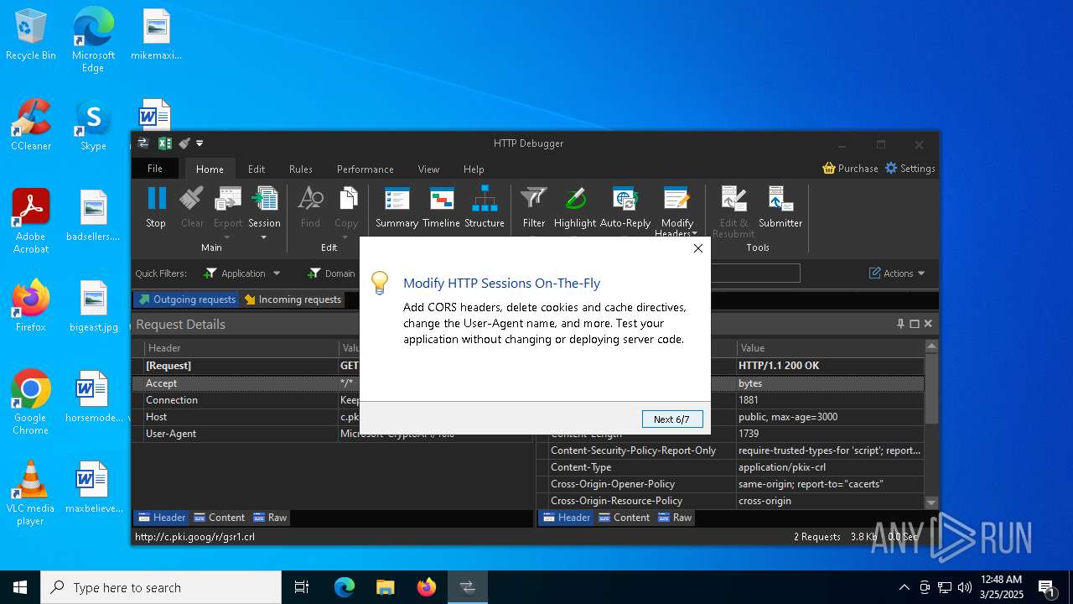The height and width of the screenshot is (604, 1073).
Task: Close the Request Details panel
Action: coord(928,324)
